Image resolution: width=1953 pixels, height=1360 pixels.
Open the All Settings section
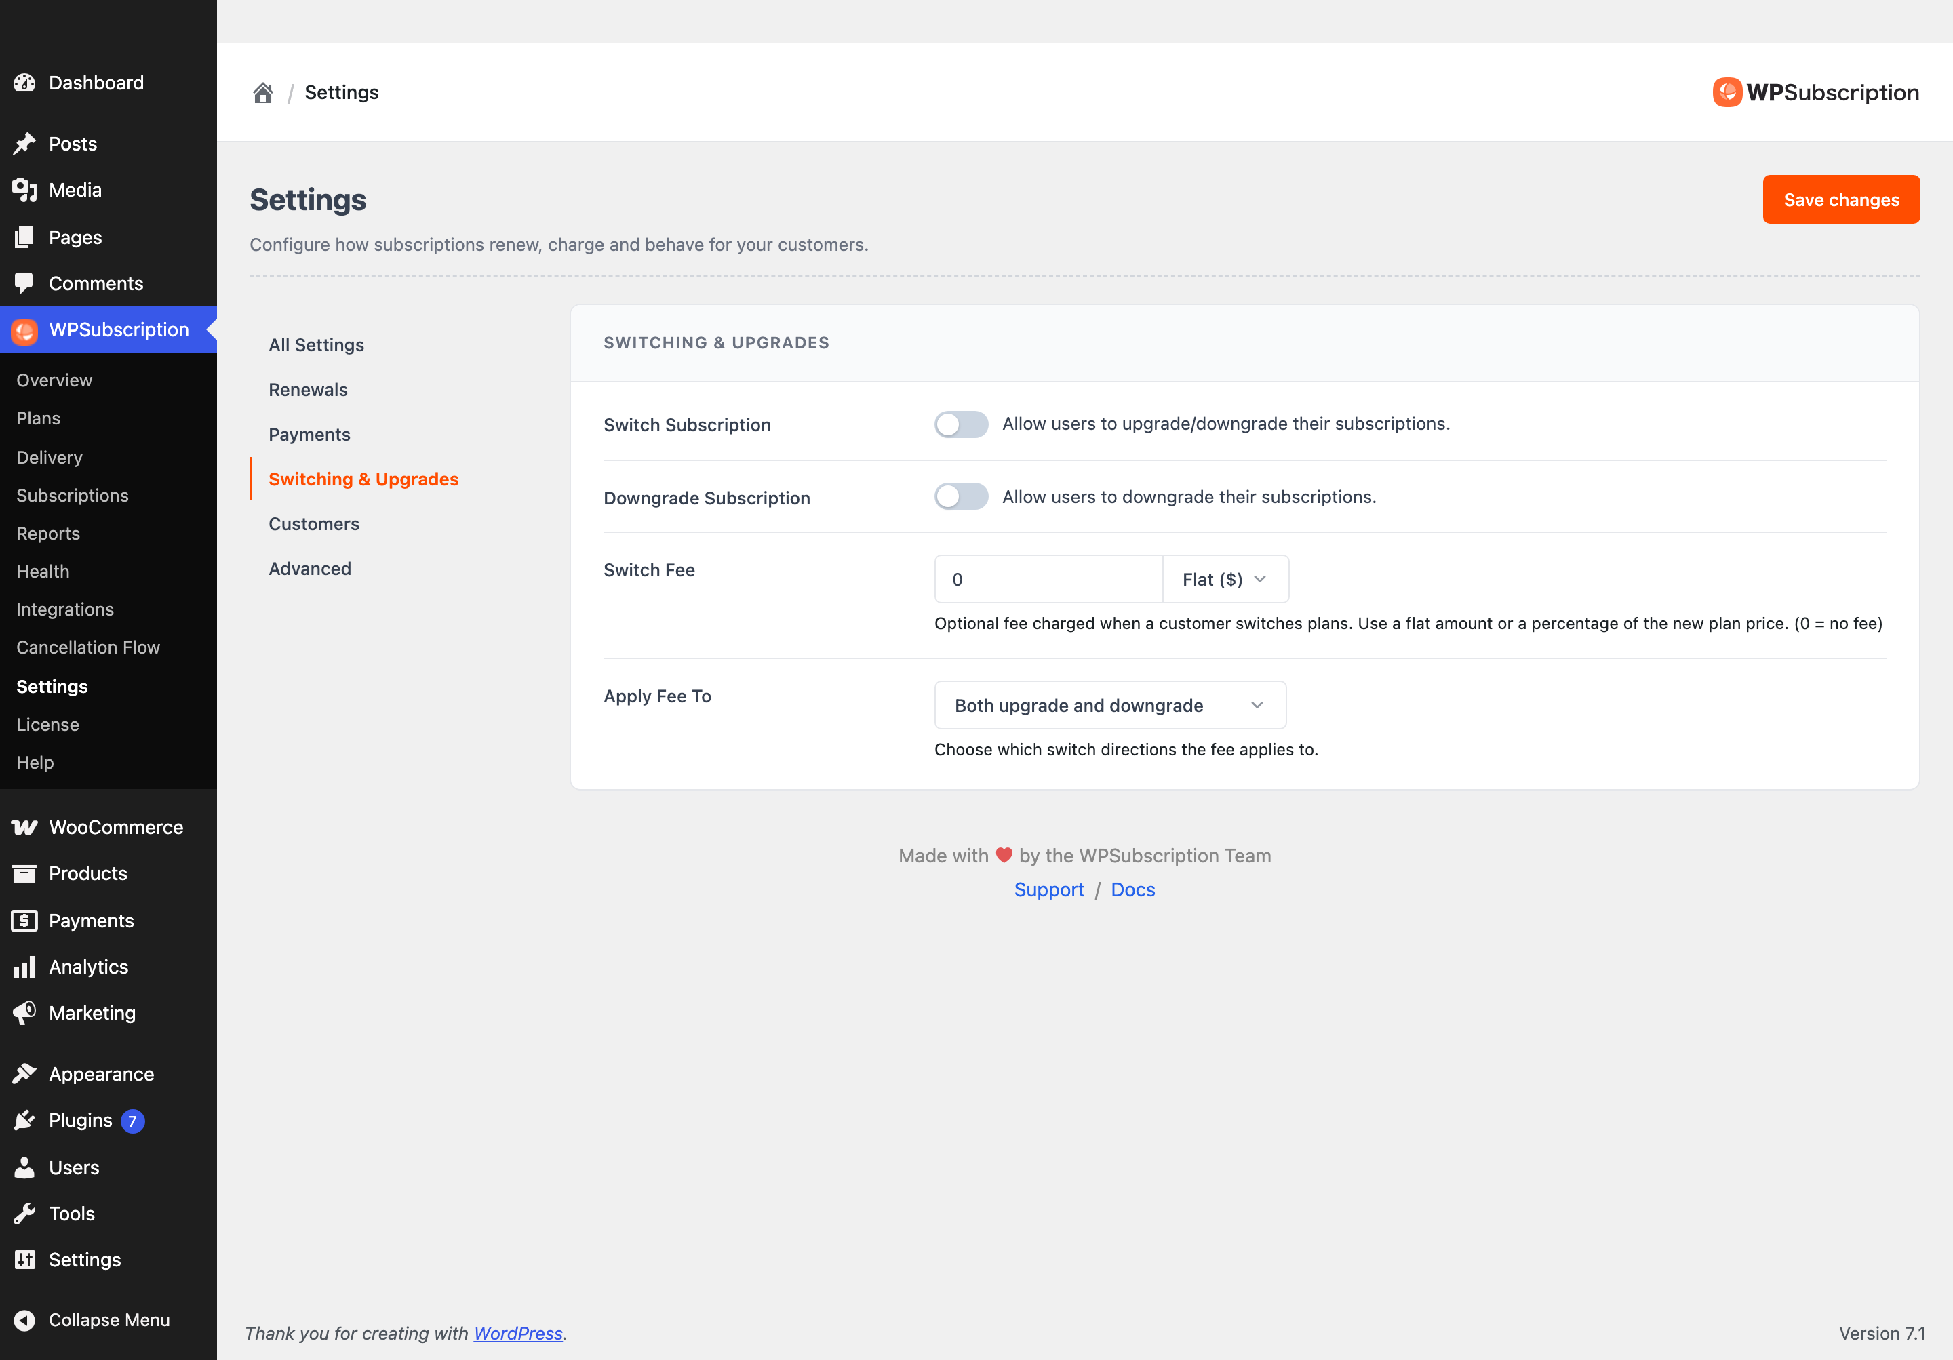coord(317,344)
